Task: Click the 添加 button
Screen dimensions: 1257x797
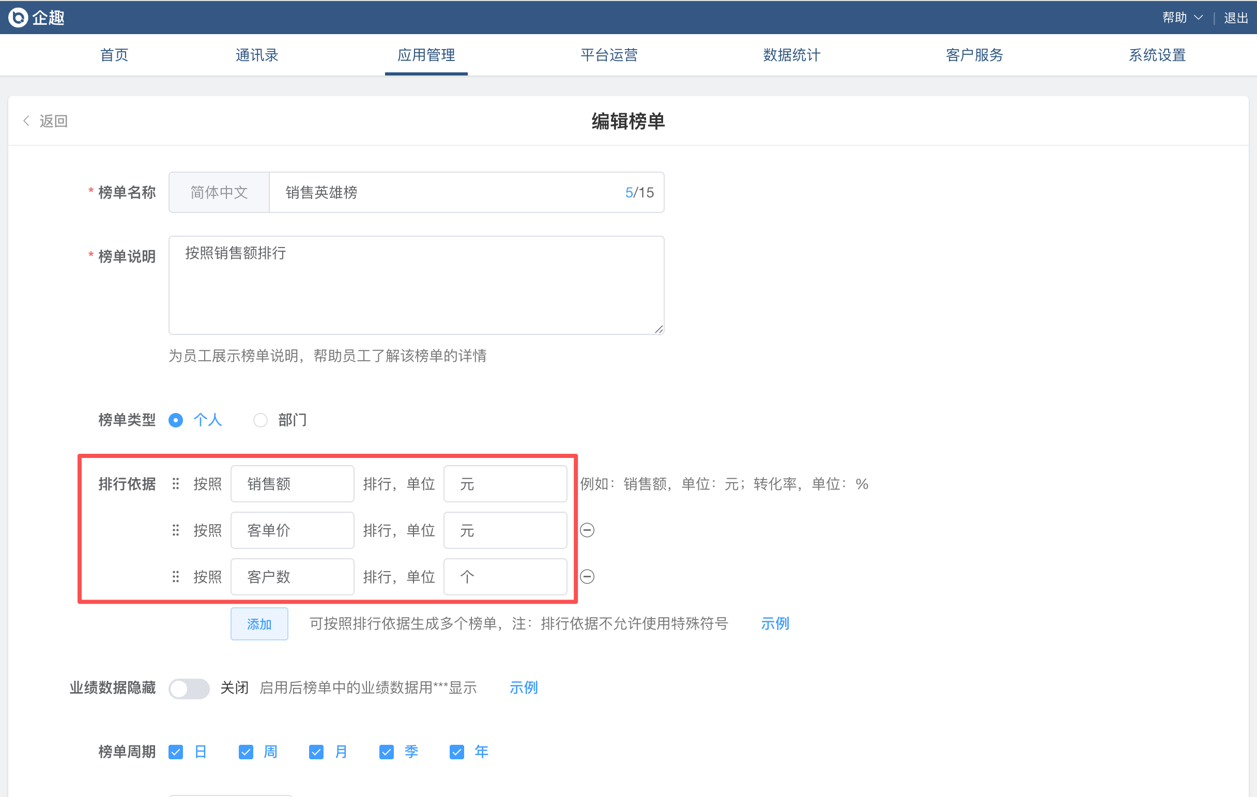Action: click(259, 624)
